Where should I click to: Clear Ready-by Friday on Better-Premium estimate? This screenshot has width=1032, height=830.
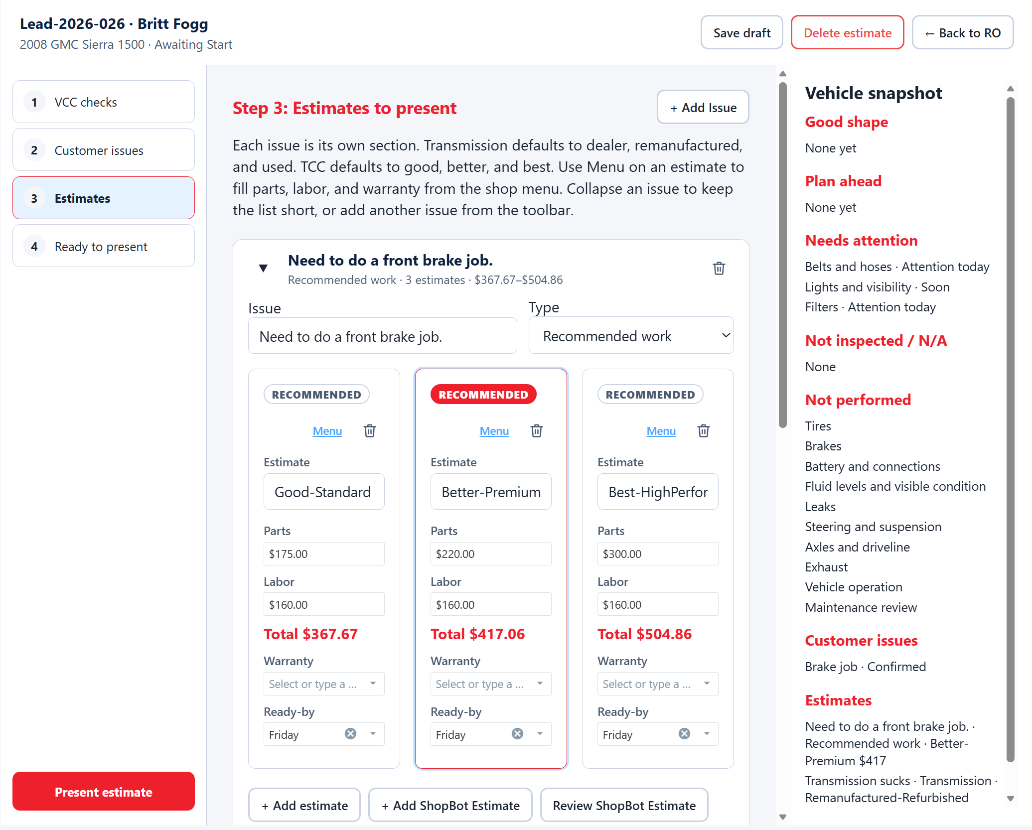point(518,734)
